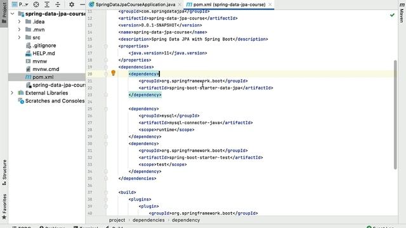The image size is (406, 228).
Task: Select the HELP.md file
Action: pos(44,53)
